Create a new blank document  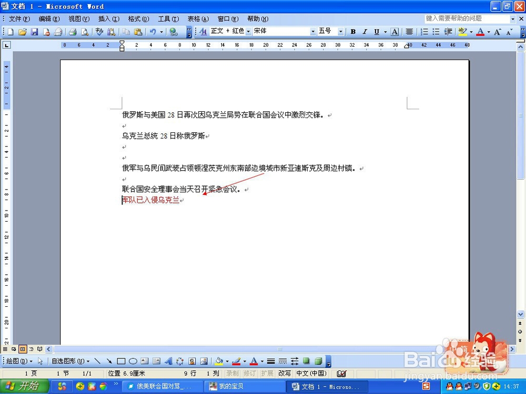(x=11, y=32)
